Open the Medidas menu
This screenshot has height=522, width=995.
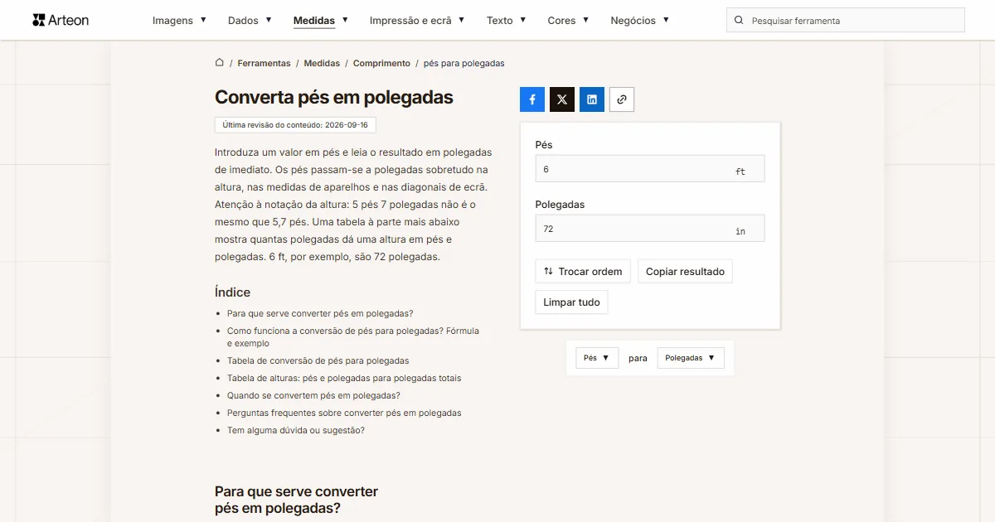coord(321,20)
